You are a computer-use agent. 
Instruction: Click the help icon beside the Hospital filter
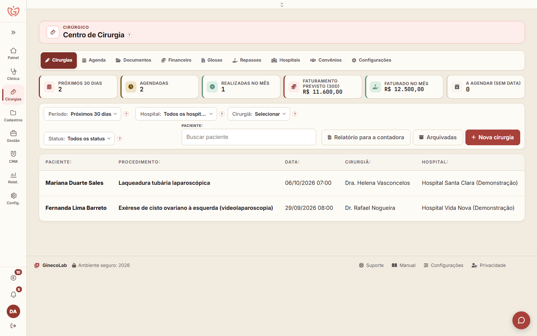click(x=222, y=114)
